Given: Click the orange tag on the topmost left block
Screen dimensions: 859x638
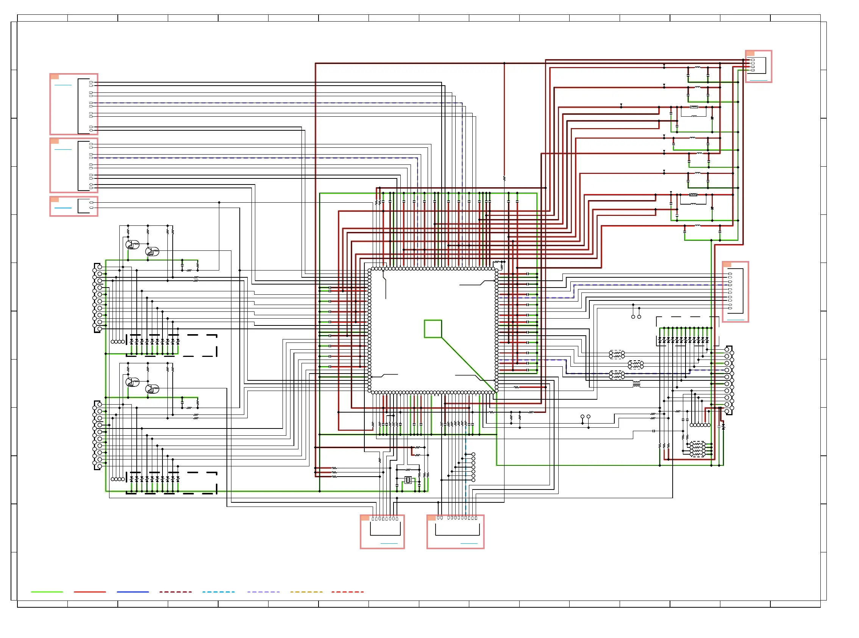Looking at the screenshot, I should click(x=55, y=77).
